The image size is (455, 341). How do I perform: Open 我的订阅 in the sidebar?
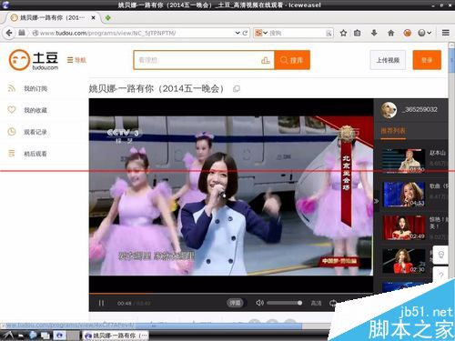[x=35, y=88]
